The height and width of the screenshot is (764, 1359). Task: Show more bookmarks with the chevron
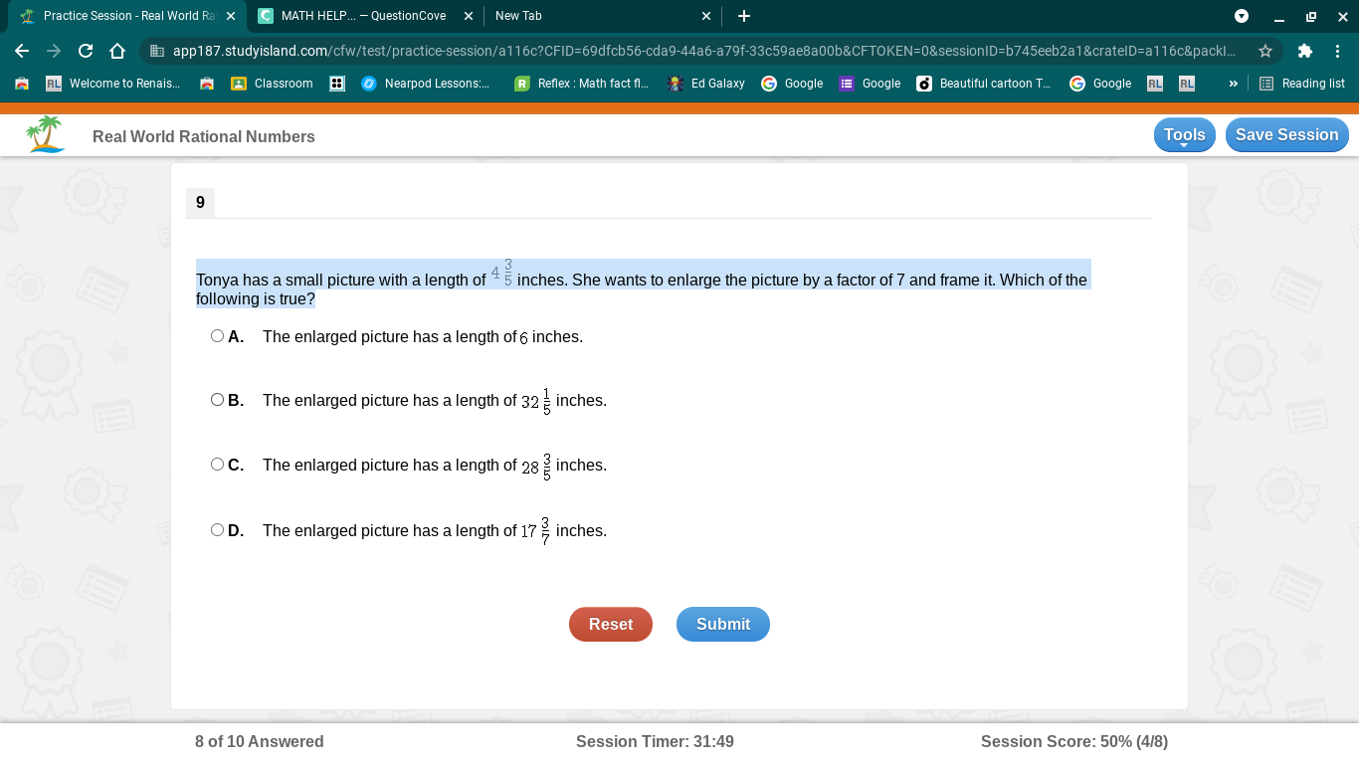coord(1233,84)
